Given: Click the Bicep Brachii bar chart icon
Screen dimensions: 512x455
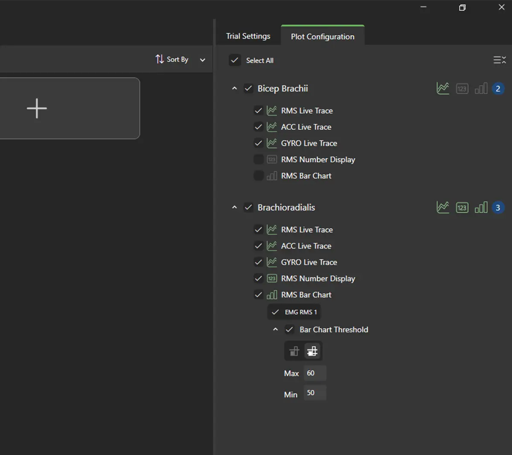Looking at the screenshot, I should coord(481,88).
